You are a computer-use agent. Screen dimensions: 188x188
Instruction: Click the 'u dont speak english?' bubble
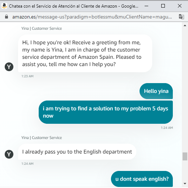click(142, 179)
